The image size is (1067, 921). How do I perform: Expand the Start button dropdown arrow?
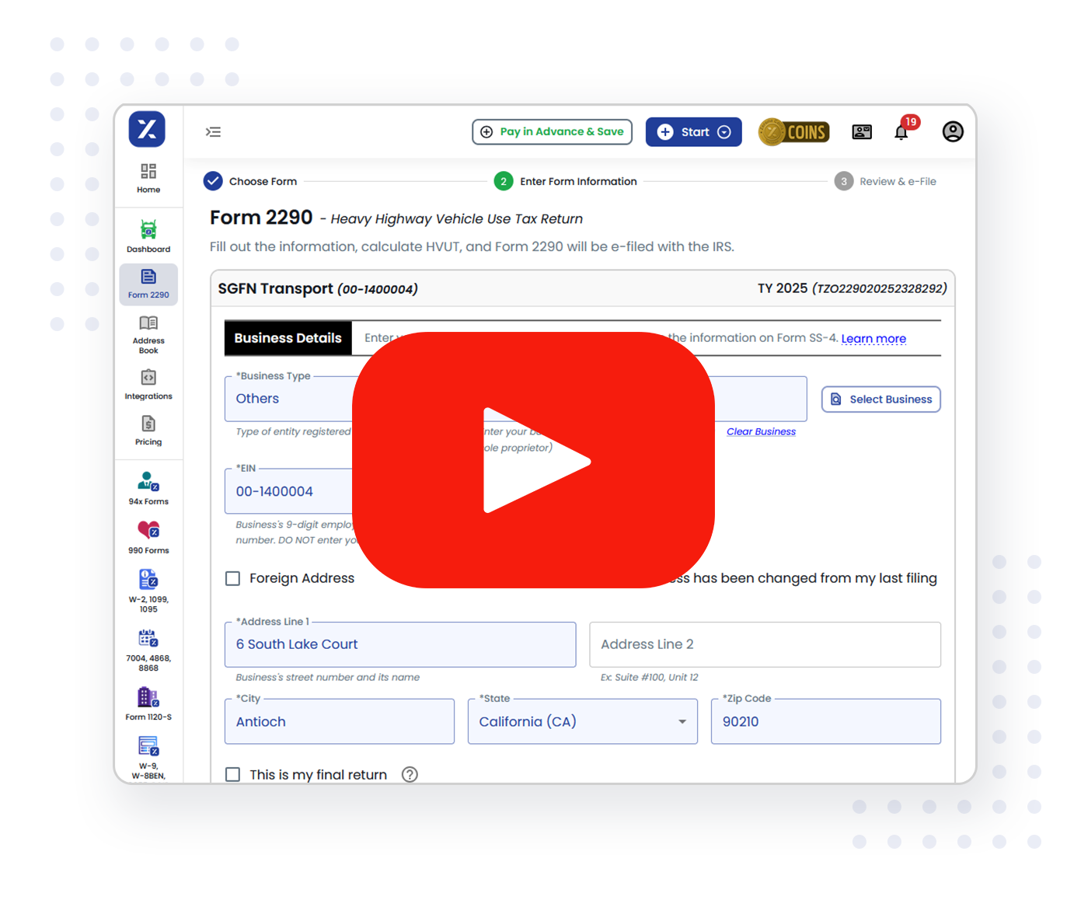[724, 131]
